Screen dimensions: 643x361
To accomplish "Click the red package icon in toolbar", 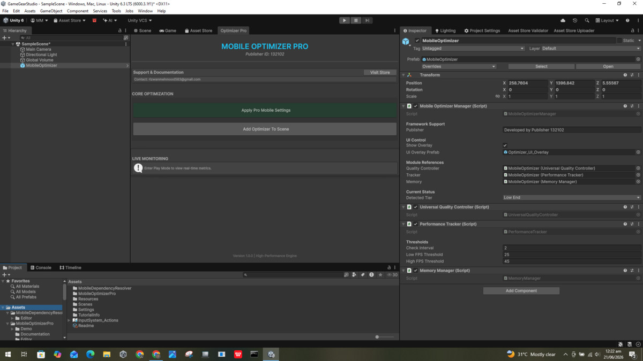I will tap(94, 20).
